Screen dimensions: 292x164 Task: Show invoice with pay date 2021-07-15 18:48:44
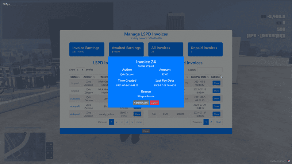[x=216, y=91]
